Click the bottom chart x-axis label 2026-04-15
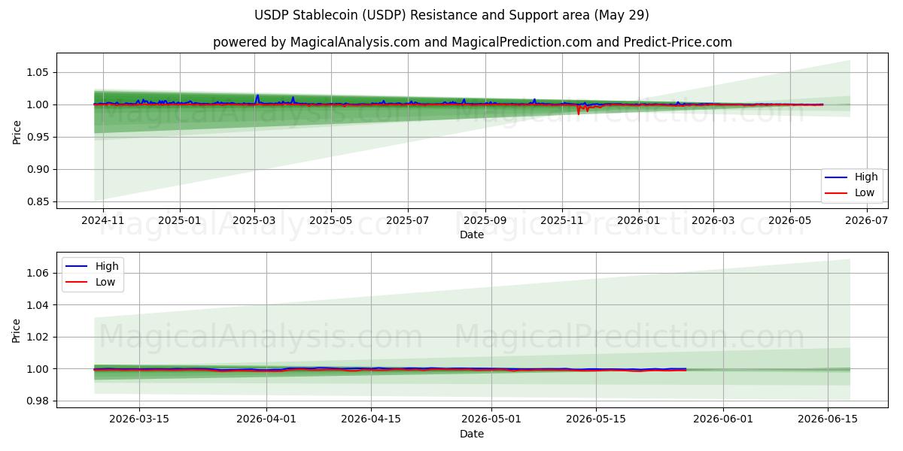Screen dimensions: 903x451 pos(371,420)
